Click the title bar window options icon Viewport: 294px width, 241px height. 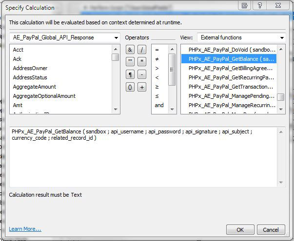(x=244, y=5)
